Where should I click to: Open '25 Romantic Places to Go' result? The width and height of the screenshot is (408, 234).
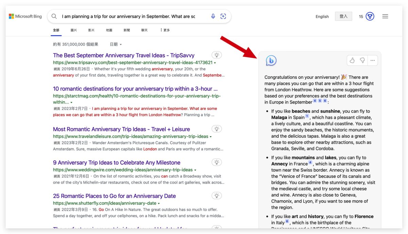coord(114,196)
